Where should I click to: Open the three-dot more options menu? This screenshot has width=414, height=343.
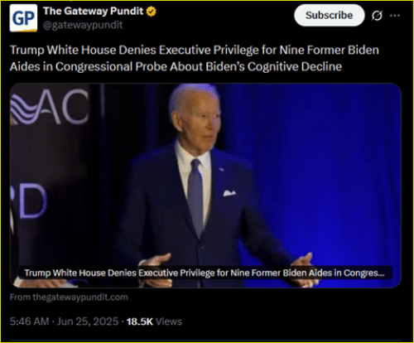pos(395,16)
